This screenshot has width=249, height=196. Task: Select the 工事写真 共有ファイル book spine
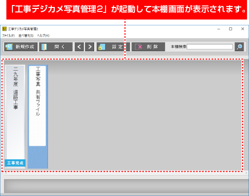(38, 116)
